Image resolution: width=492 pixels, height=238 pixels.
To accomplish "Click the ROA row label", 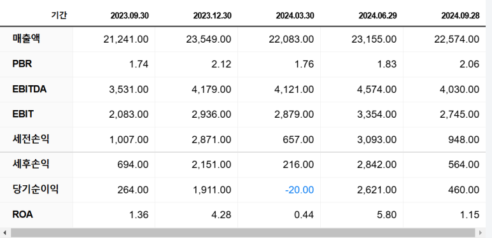I will pos(22,215).
